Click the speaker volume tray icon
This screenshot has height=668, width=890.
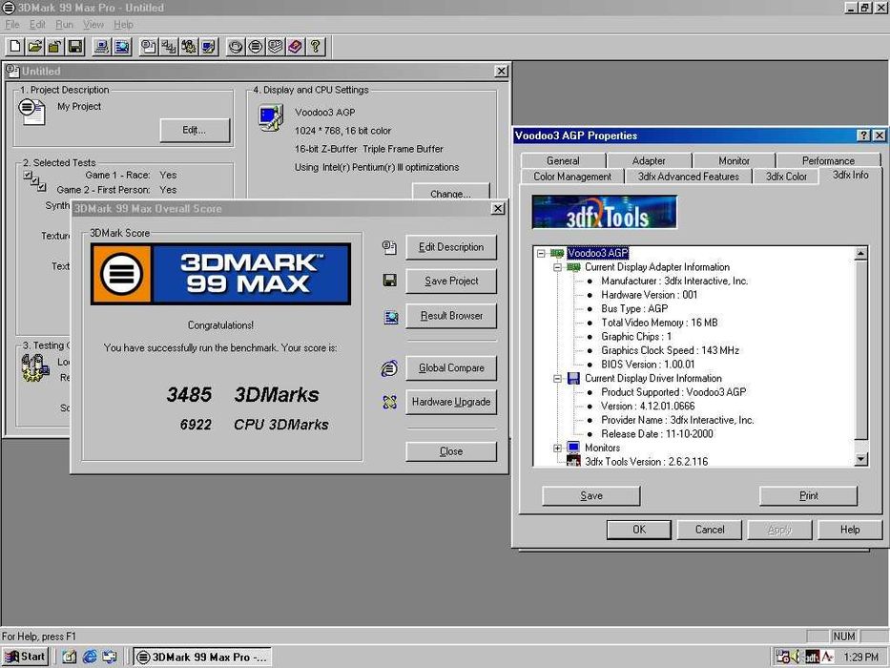[797, 657]
